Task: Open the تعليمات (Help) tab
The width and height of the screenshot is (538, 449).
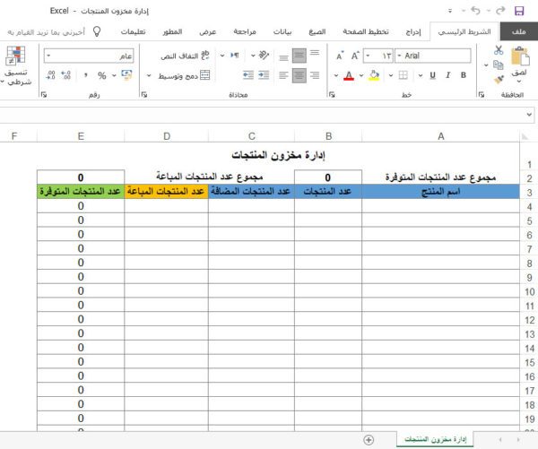Action: (133, 32)
